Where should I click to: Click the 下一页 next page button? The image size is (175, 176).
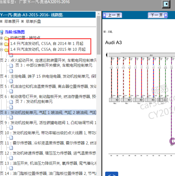click(158, 15)
